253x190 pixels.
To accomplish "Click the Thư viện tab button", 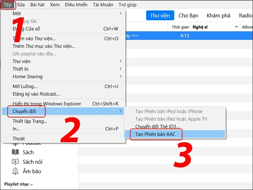I will [x=160, y=16].
